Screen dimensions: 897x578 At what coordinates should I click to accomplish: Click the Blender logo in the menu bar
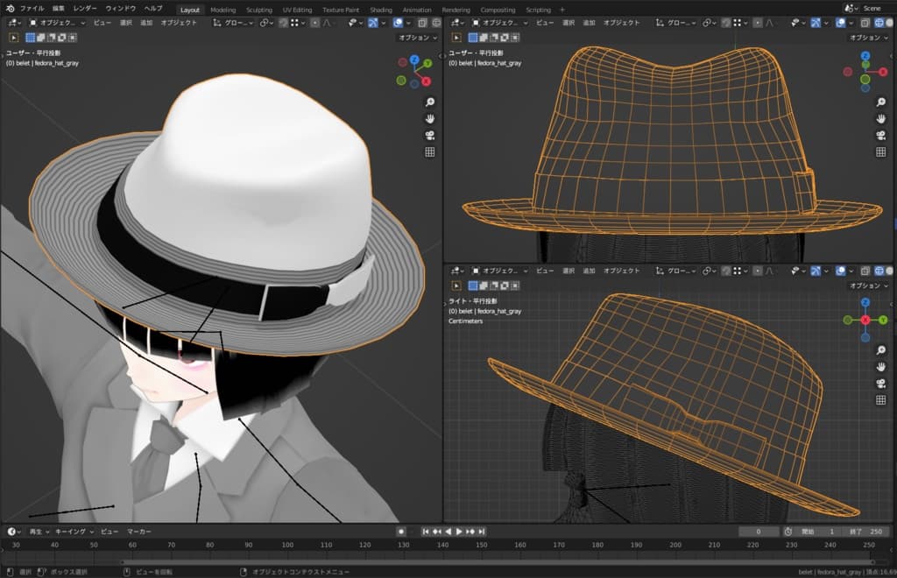coord(9,8)
